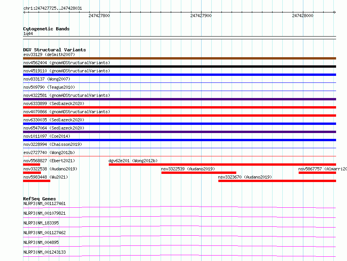
Task: Click the DGV Structural Variants track heading
Action: click(55, 50)
